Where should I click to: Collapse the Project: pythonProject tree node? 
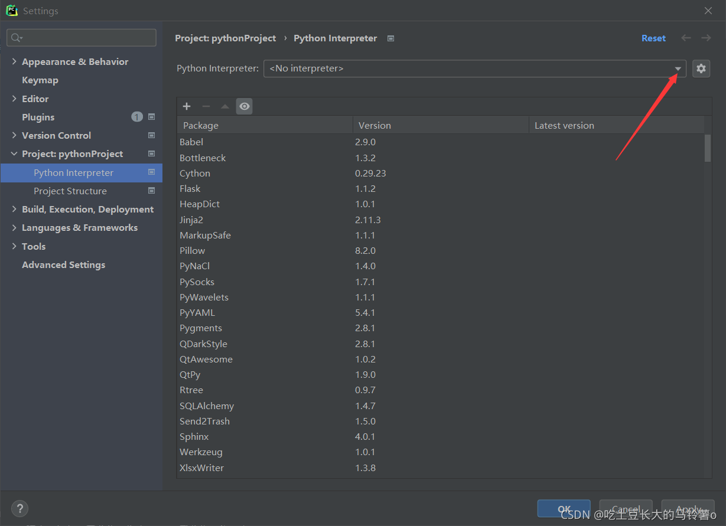point(14,153)
